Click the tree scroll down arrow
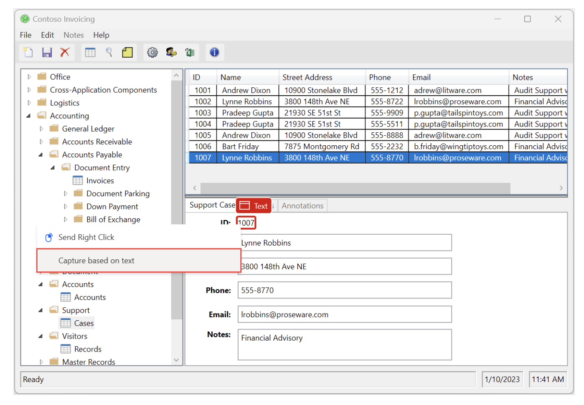584x405 pixels. (x=176, y=360)
